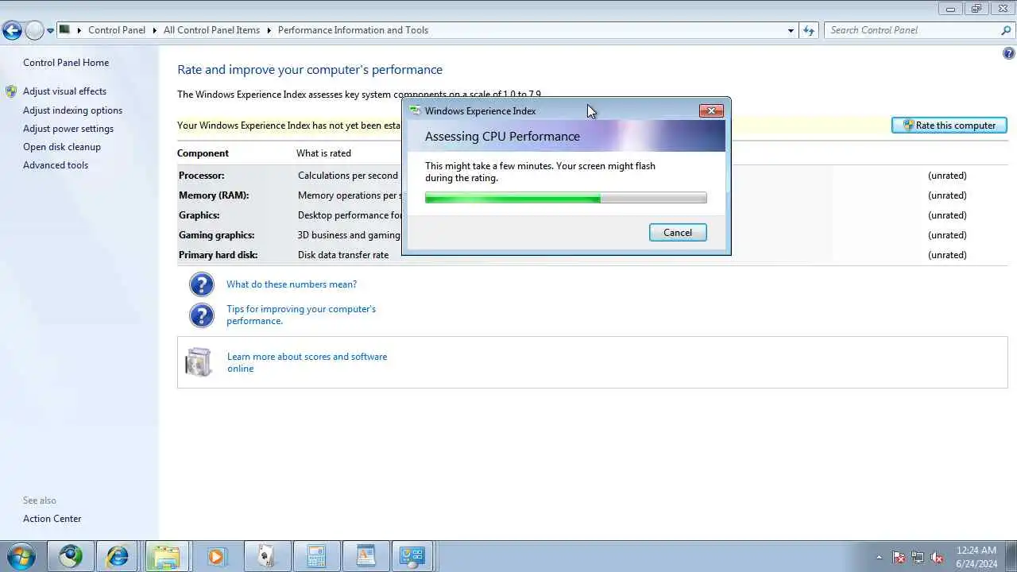
Task: Open the muted speaker volume icon
Action: coord(938,557)
